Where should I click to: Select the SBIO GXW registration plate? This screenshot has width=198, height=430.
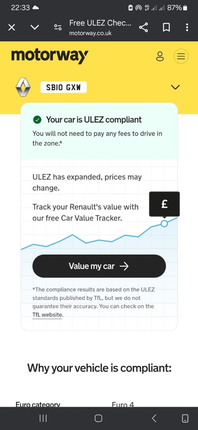63,87
